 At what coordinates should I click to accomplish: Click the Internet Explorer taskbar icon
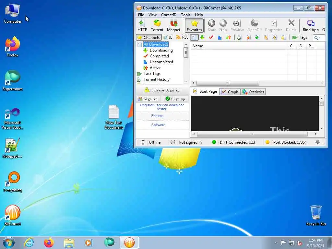pyautogui.click(x=29, y=243)
